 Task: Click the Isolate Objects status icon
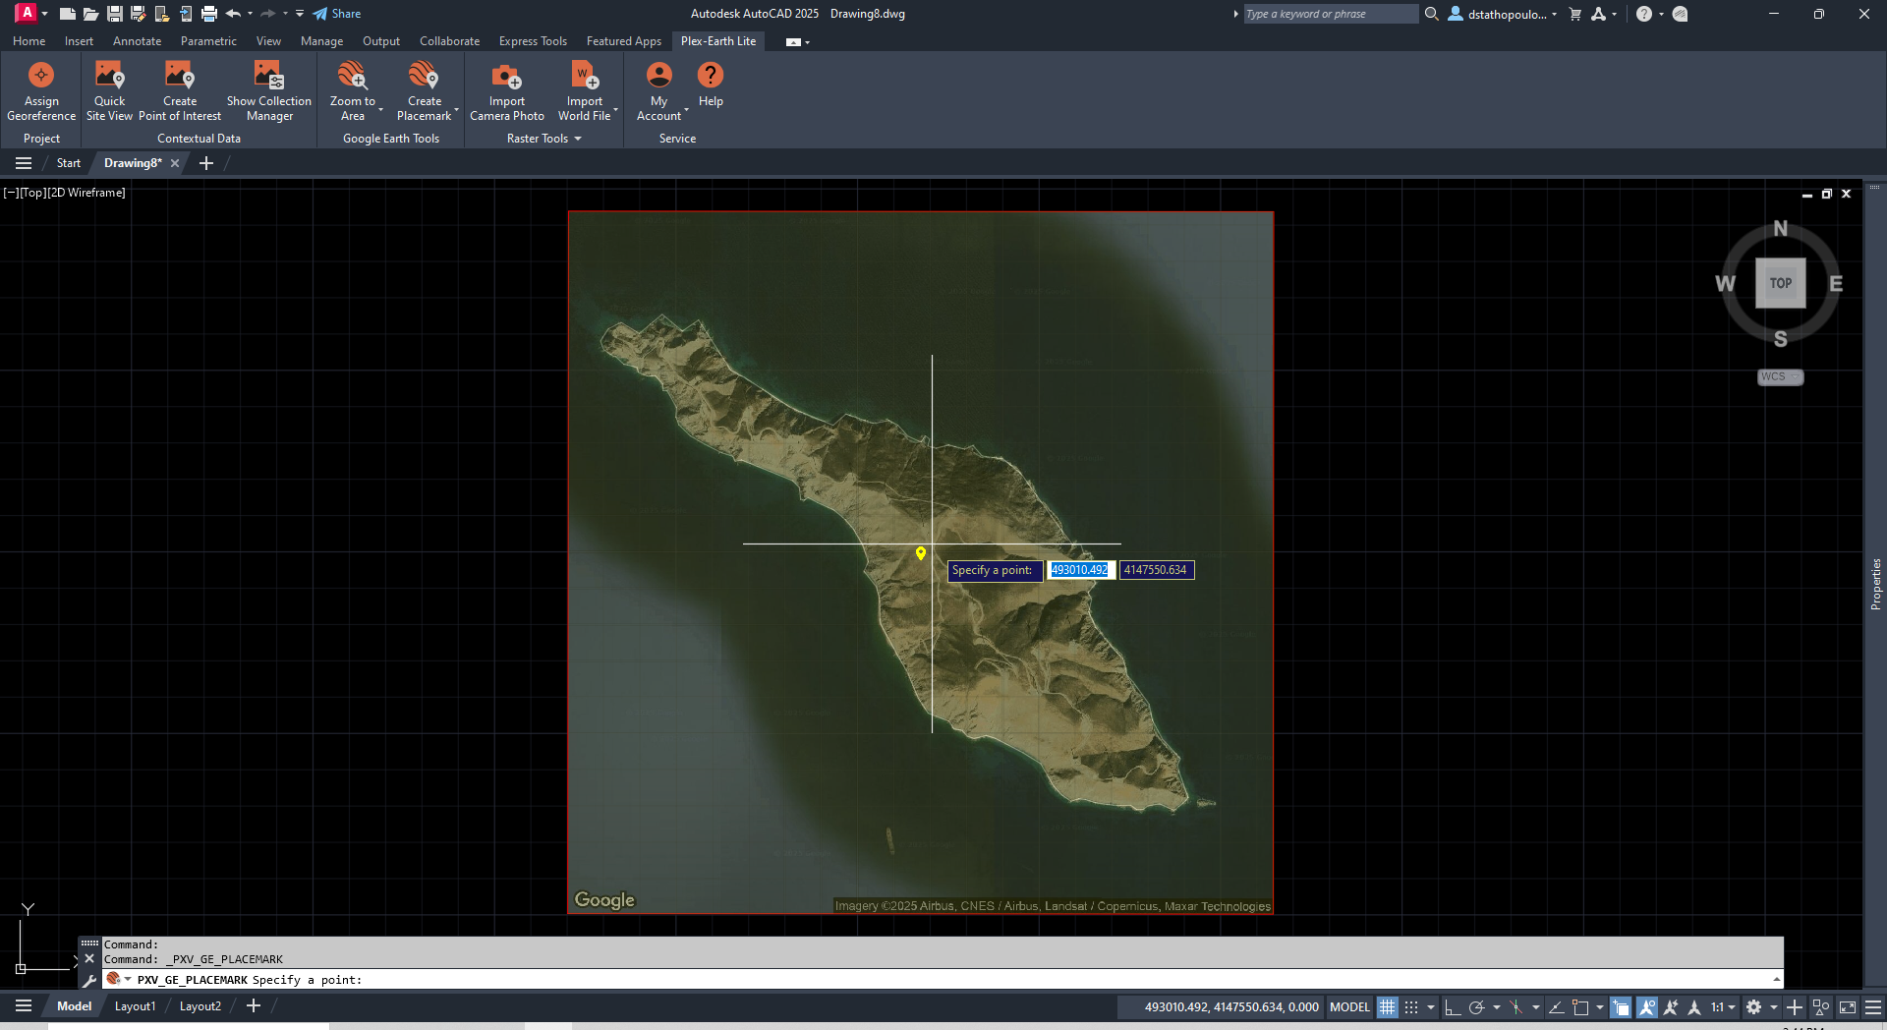[1821, 1006]
